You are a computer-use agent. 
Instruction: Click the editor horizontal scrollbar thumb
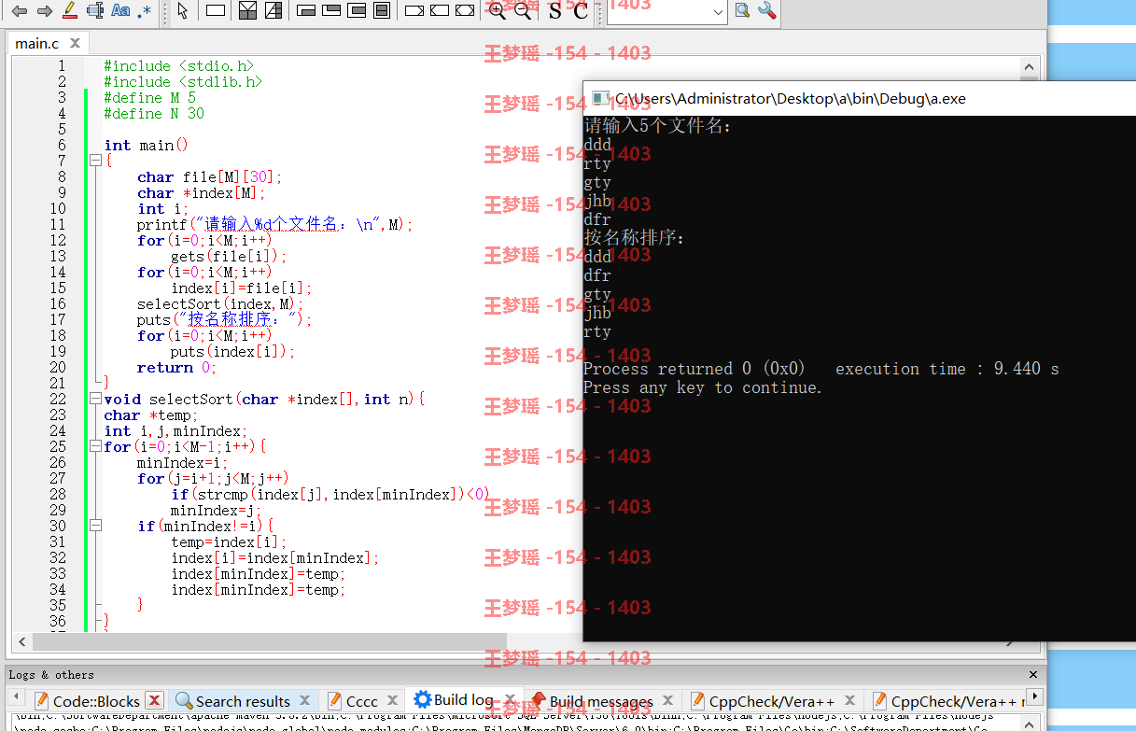click(x=270, y=642)
